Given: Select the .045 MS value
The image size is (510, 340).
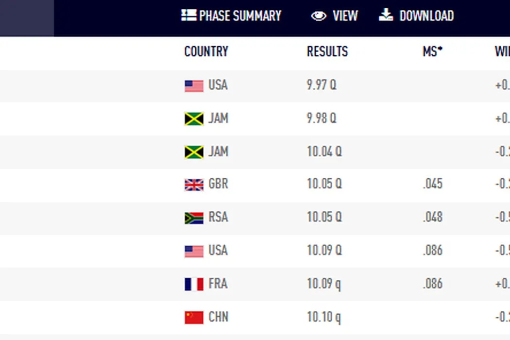Looking at the screenshot, I should click(432, 184).
